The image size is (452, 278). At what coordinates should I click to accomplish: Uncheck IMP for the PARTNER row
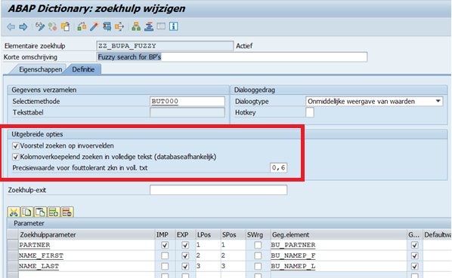coord(165,245)
